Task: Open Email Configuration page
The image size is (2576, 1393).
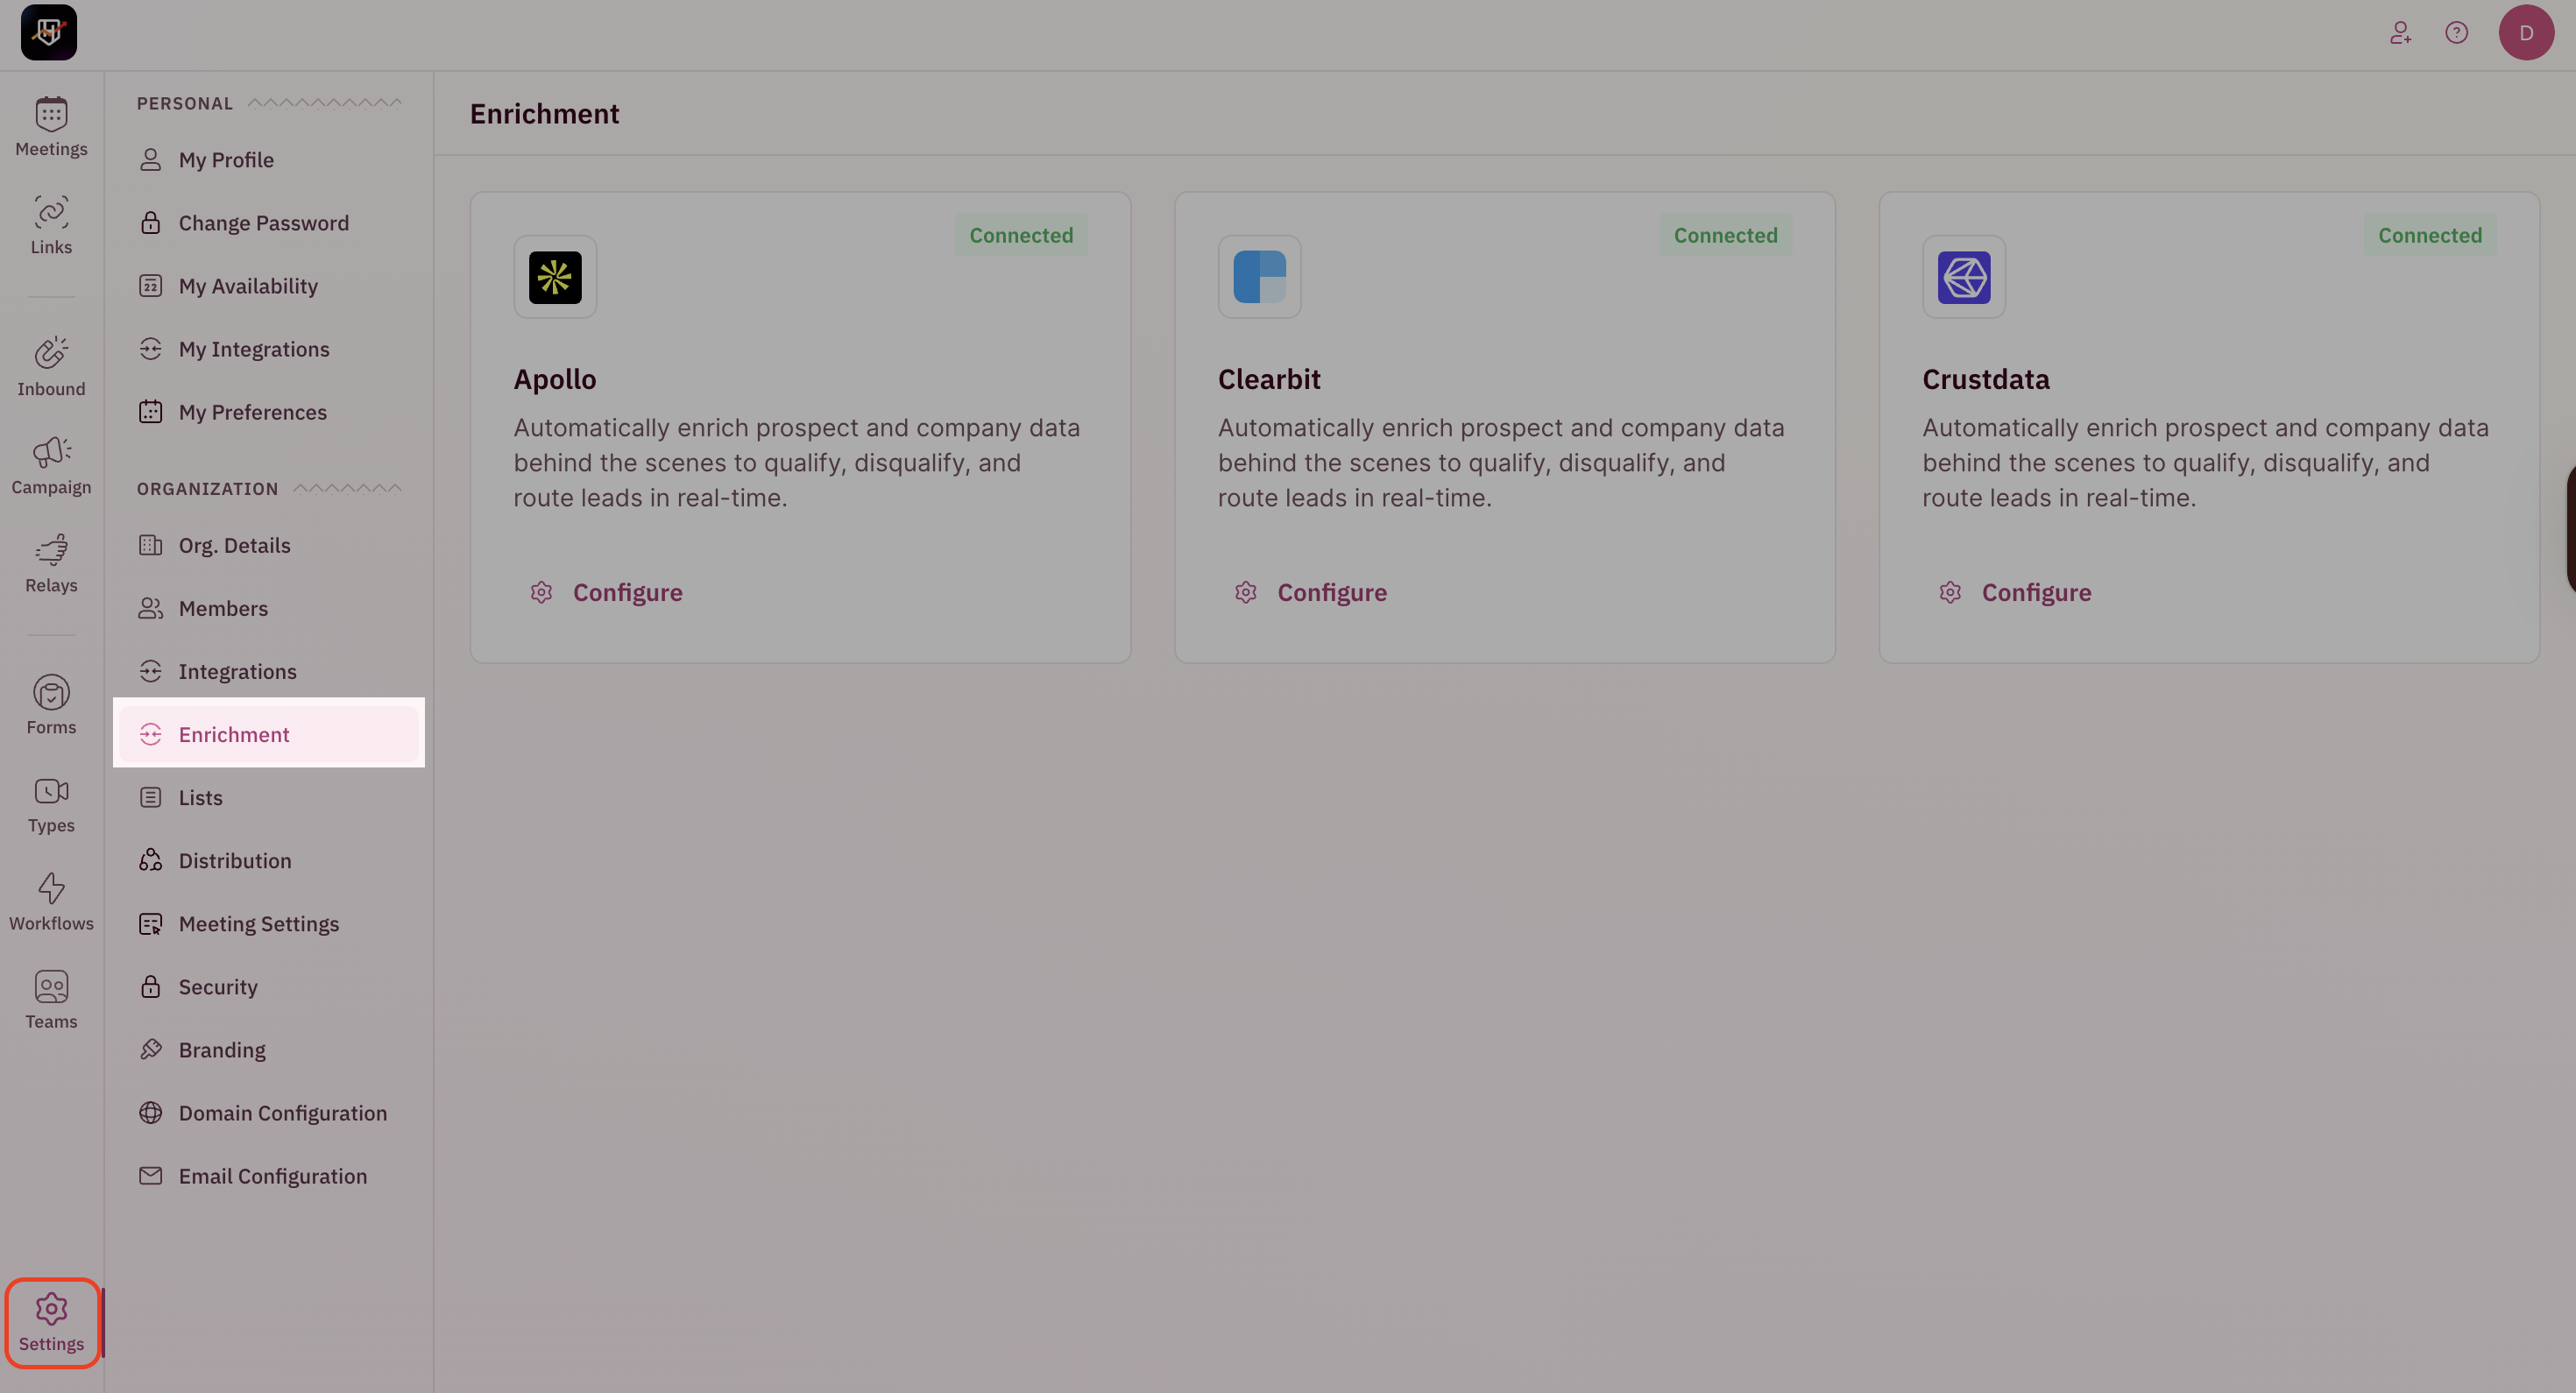Action: tap(269, 1175)
